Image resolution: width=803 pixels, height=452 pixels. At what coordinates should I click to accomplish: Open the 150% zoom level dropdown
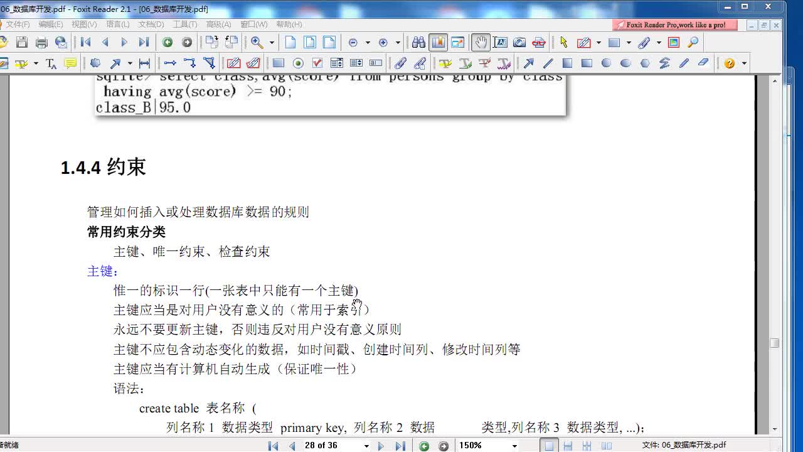pos(514,446)
